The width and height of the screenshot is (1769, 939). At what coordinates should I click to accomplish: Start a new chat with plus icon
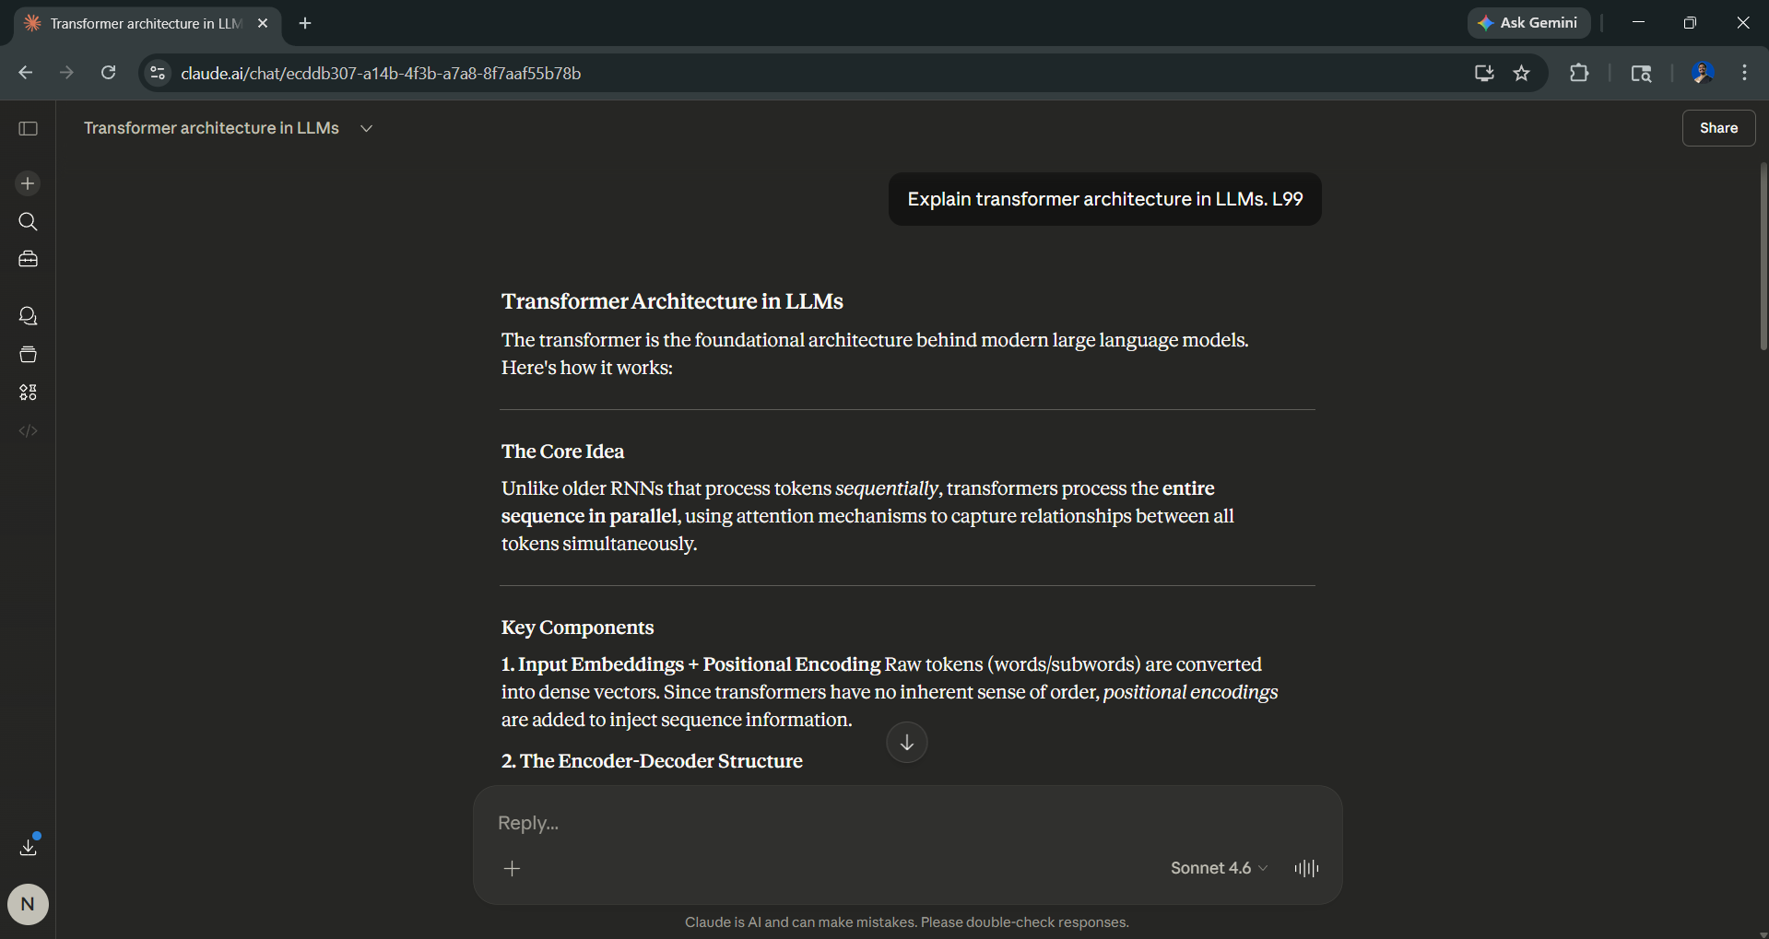[x=28, y=183]
